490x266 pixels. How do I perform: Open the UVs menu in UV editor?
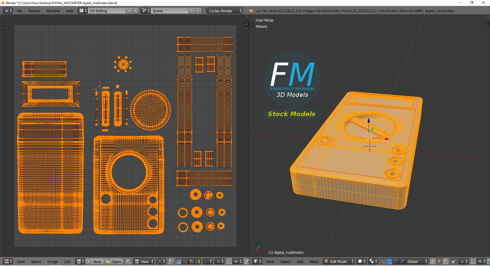pos(68,261)
